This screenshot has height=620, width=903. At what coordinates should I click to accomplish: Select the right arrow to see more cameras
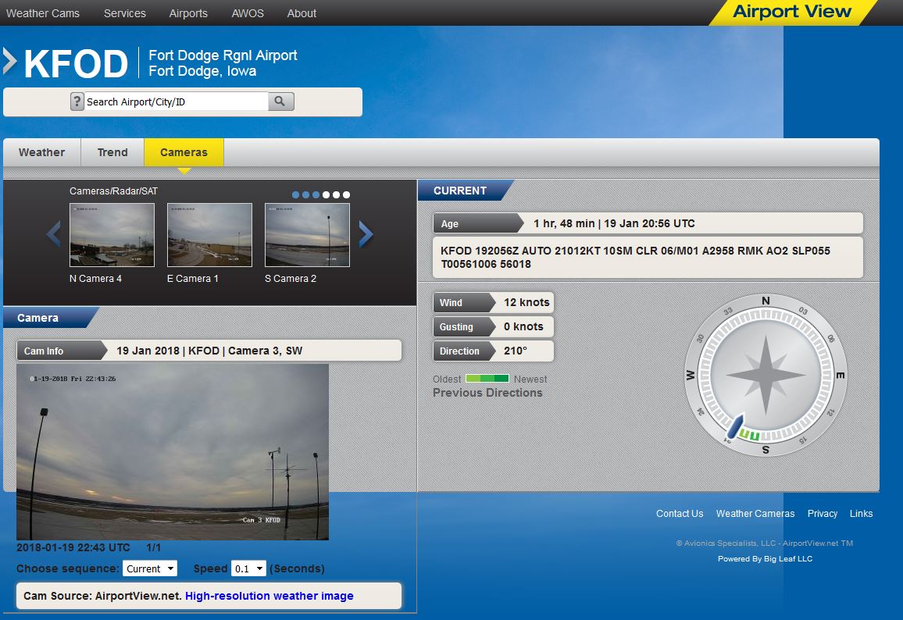(366, 233)
